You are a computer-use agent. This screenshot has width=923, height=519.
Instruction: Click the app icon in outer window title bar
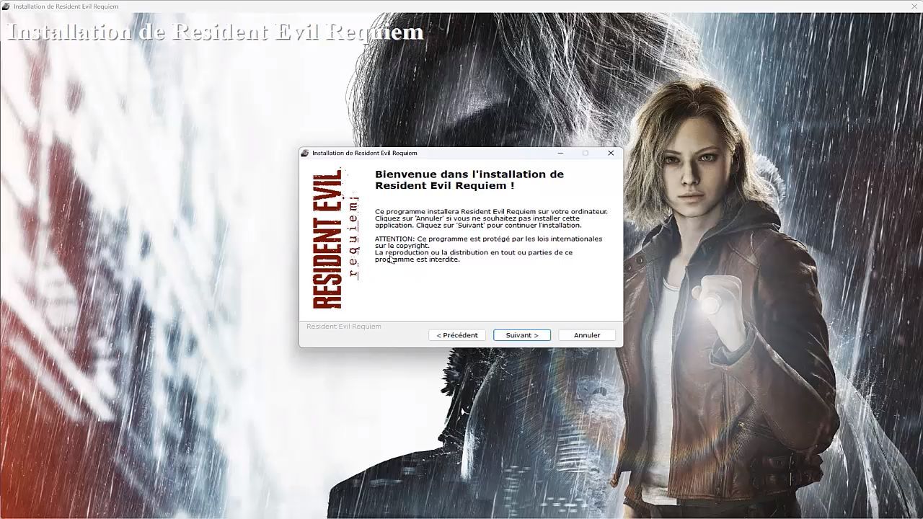coord(6,6)
